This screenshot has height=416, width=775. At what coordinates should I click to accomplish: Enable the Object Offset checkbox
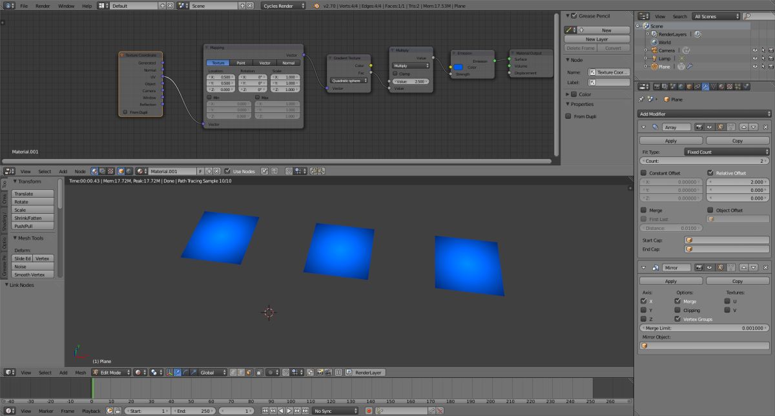coord(710,210)
